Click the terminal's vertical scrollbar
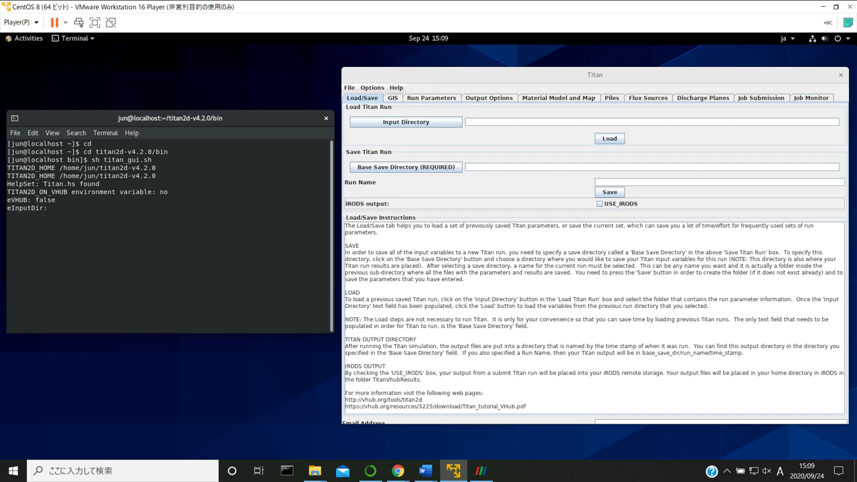857x482 pixels. (x=331, y=235)
